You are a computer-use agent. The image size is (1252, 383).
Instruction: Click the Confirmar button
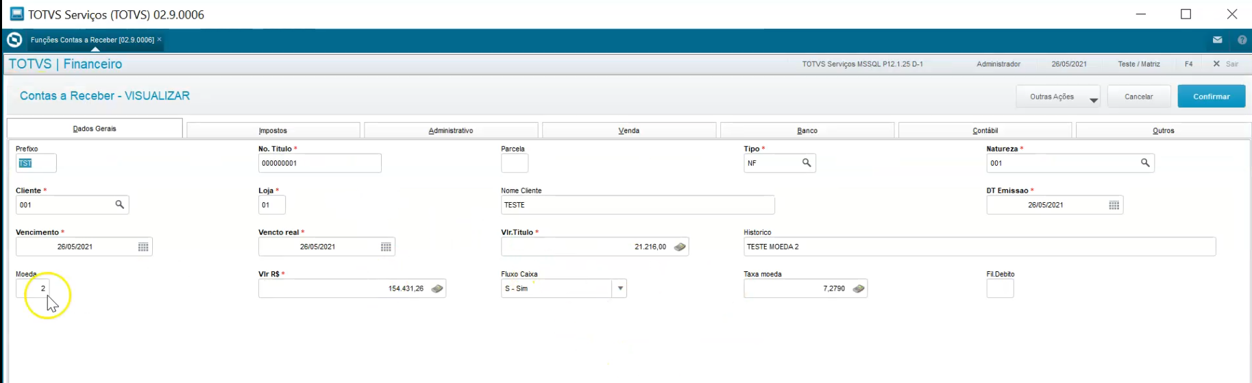coord(1212,97)
